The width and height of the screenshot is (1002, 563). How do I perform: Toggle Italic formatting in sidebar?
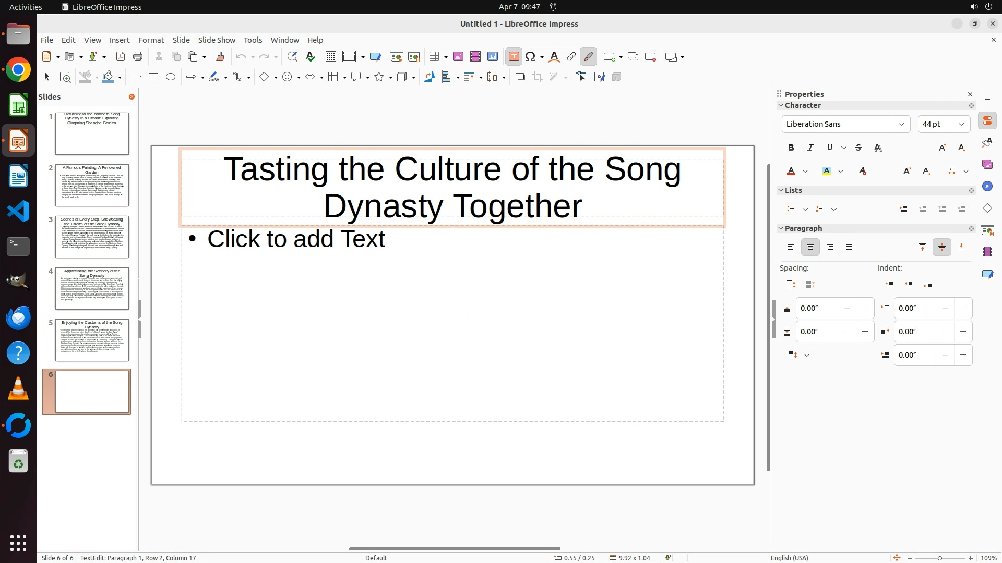coord(810,148)
